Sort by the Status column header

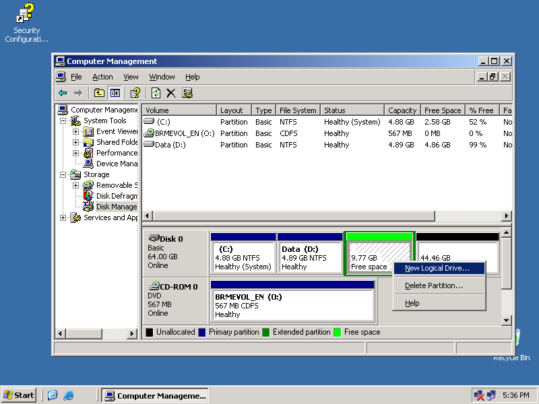pos(352,110)
